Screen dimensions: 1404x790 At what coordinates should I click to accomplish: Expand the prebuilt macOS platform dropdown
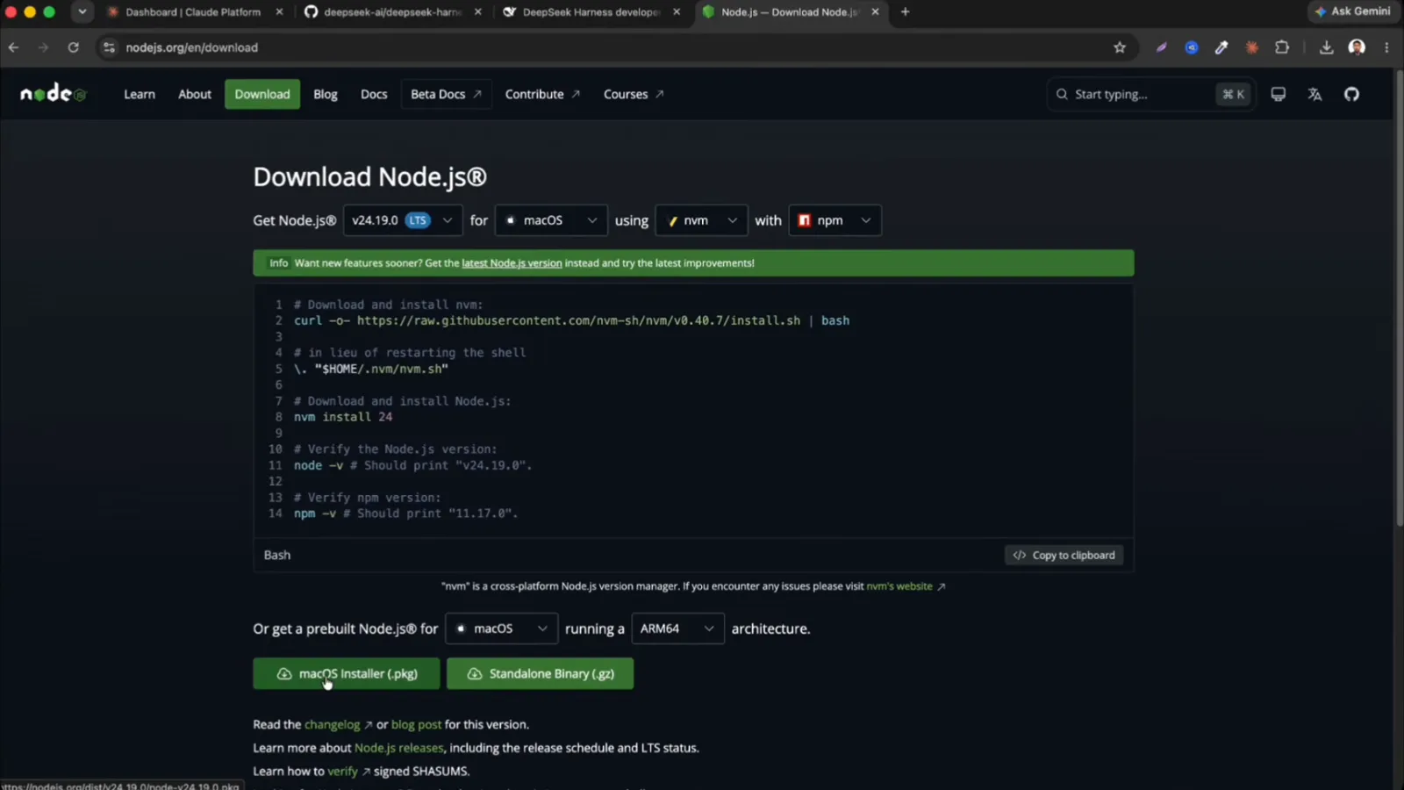coord(501,628)
